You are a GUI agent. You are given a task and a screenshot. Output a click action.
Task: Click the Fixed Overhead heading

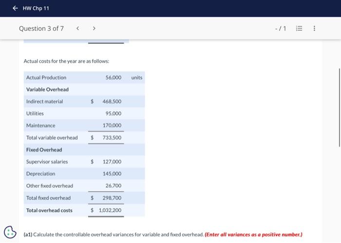(x=44, y=150)
